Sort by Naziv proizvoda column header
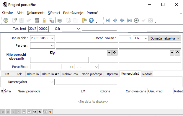The image size is (183, 116). (x=48, y=91)
